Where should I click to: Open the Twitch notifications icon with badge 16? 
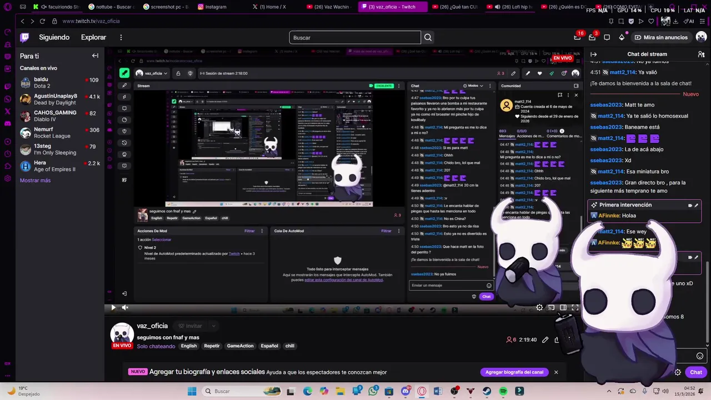click(577, 37)
